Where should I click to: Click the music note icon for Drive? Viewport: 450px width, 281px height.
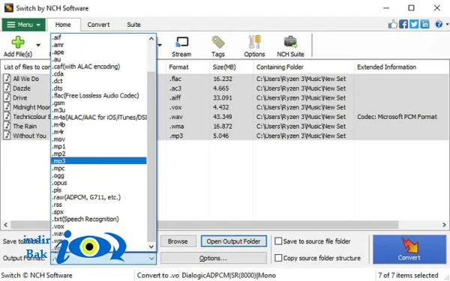pos(7,97)
